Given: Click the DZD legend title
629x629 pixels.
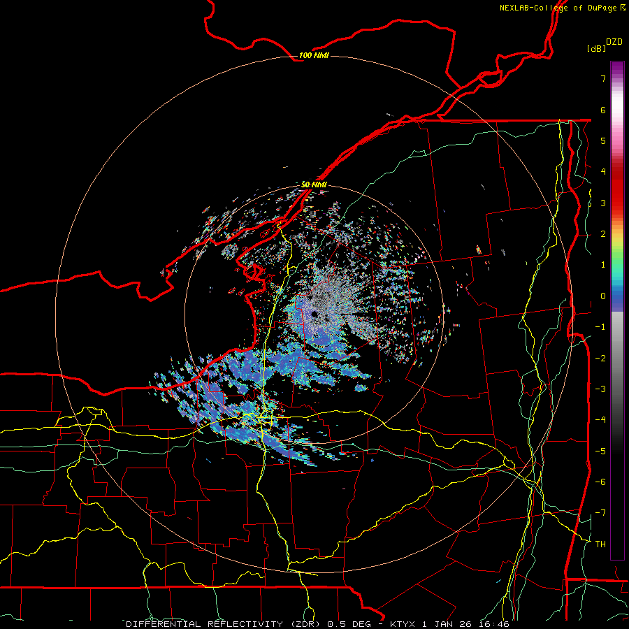Looking at the screenshot, I should coord(614,42).
